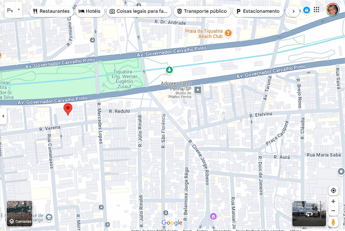This screenshot has width=345, height=231.
Task: Click the bus stop below R. Mercedes Lopes
Action: pyautogui.click(x=101, y=207)
